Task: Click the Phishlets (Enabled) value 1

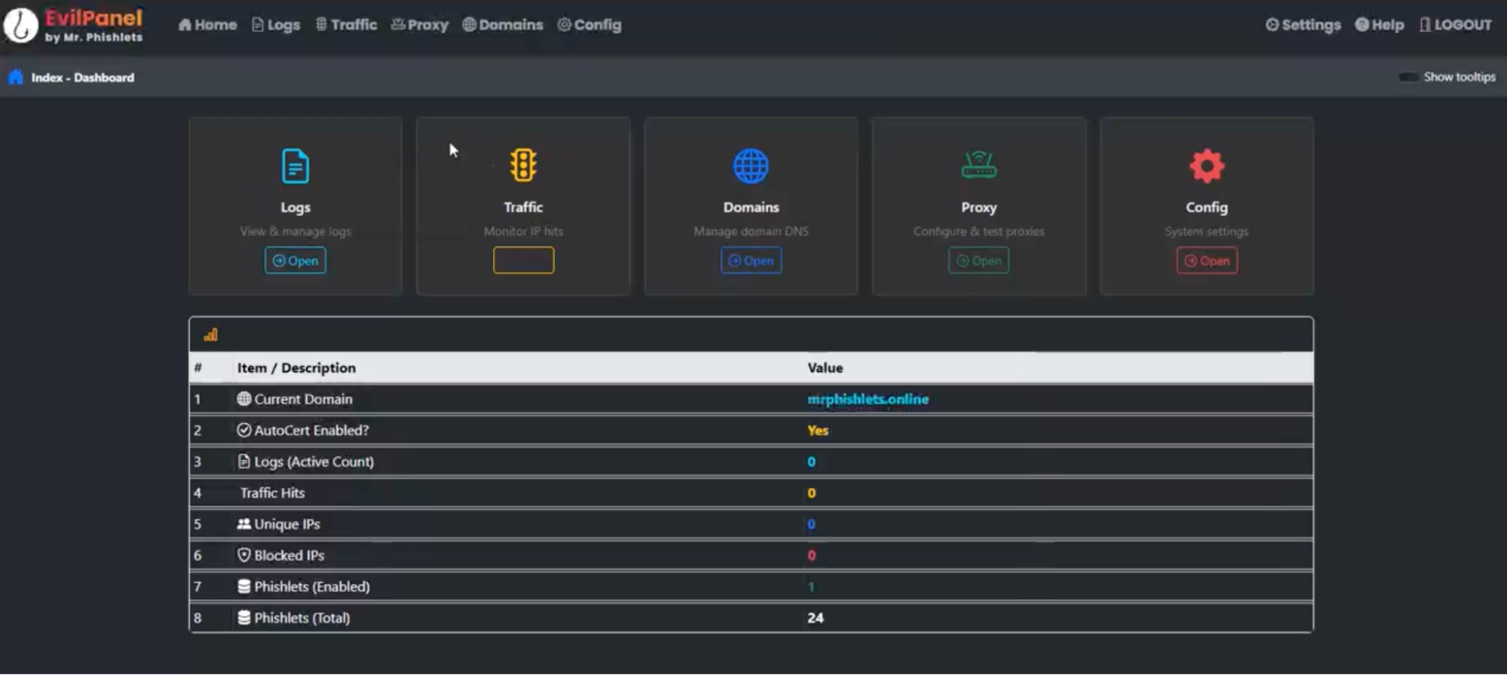Action: tap(811, 587)
